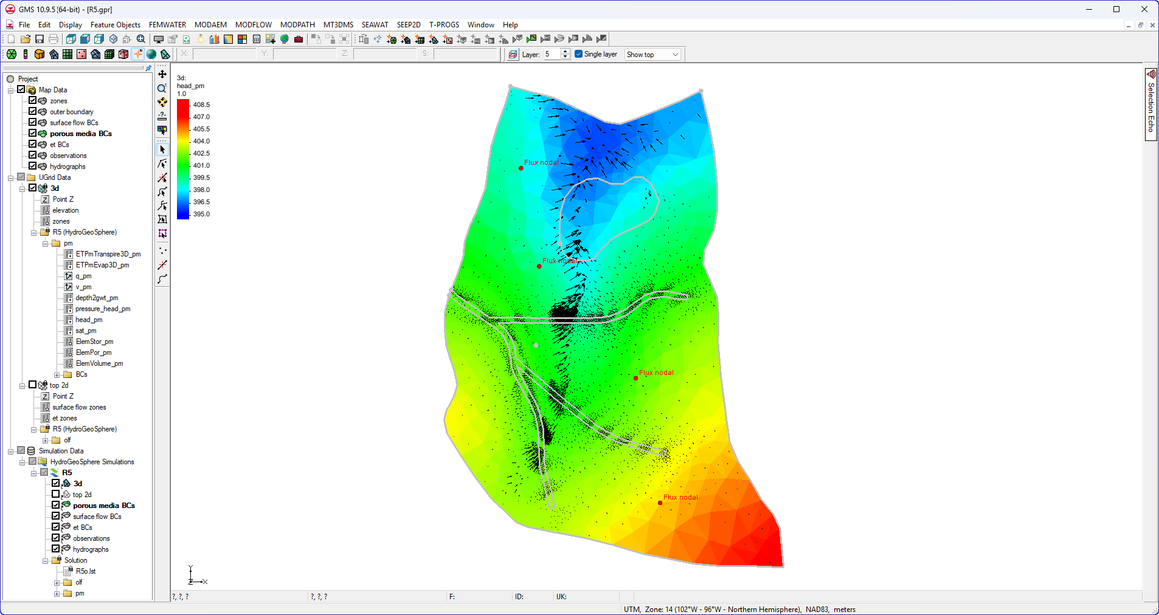1159x615 pixels.
Task: Uncheck the Map Data surface flow BCs checkbox
Action: tap(33, 122)
